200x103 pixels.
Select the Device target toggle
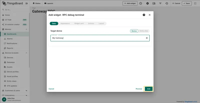pos(134,31)
